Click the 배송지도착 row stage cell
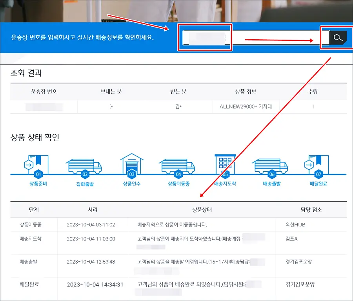Screen dimensions: 353x301 30,239
